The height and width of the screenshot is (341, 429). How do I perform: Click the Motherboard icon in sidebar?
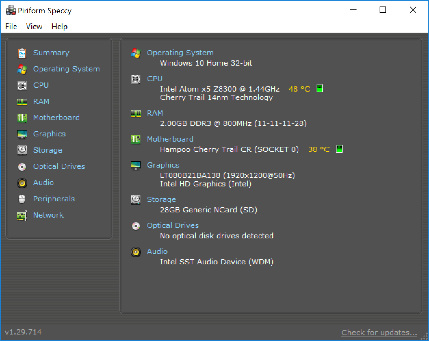pos(22,118)
